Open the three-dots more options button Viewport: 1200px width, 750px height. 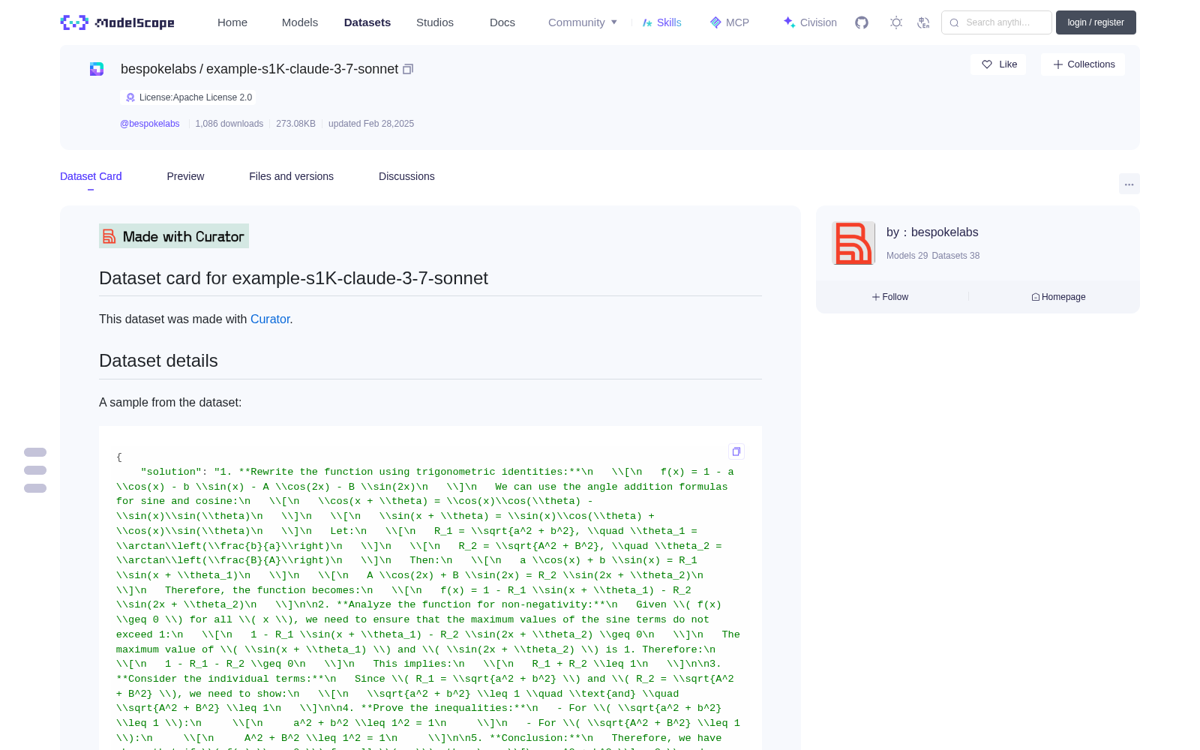[1129, 184]
